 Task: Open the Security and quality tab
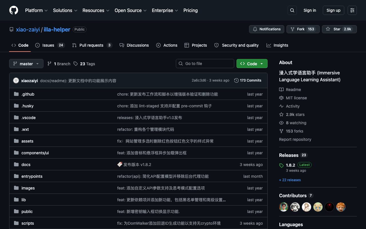pos(236,45)
